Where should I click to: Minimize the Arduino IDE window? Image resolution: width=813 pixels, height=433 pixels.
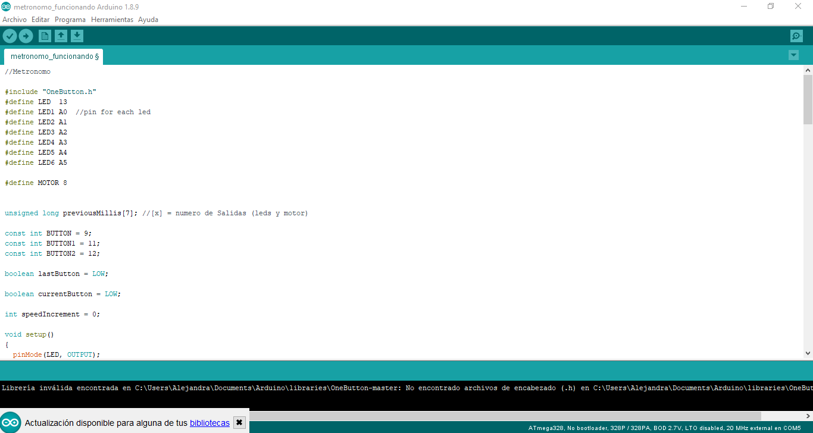pos(744,6)
